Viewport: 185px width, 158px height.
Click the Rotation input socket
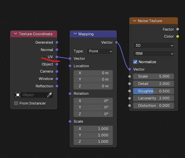click(70, 93)
